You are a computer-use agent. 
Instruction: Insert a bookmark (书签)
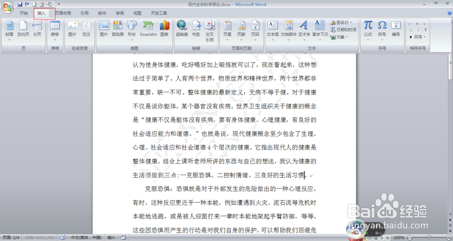pos(196,29)
